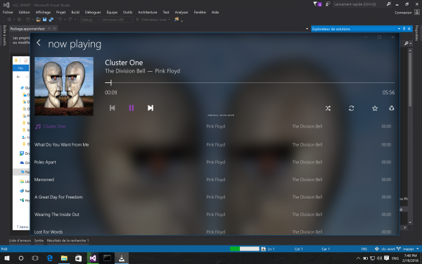Open the Architecture menu
This screenshot has height=264, width=422.
[x=148, y=12]
